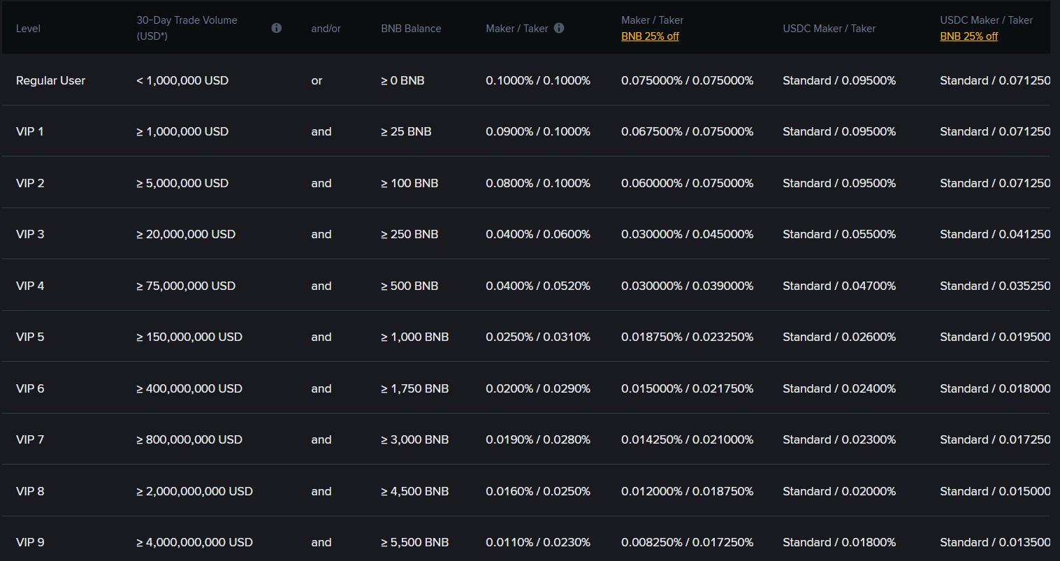Click the ≥ 1,000,000 USD volume cell
This screenshot has height=561, width=1060.
182,131
